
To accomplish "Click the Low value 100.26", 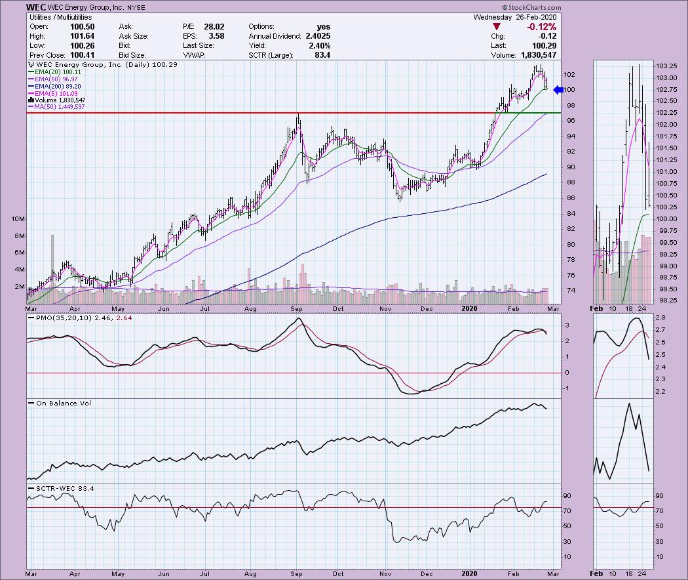I will pyautogui.click(x=83, y=46).
